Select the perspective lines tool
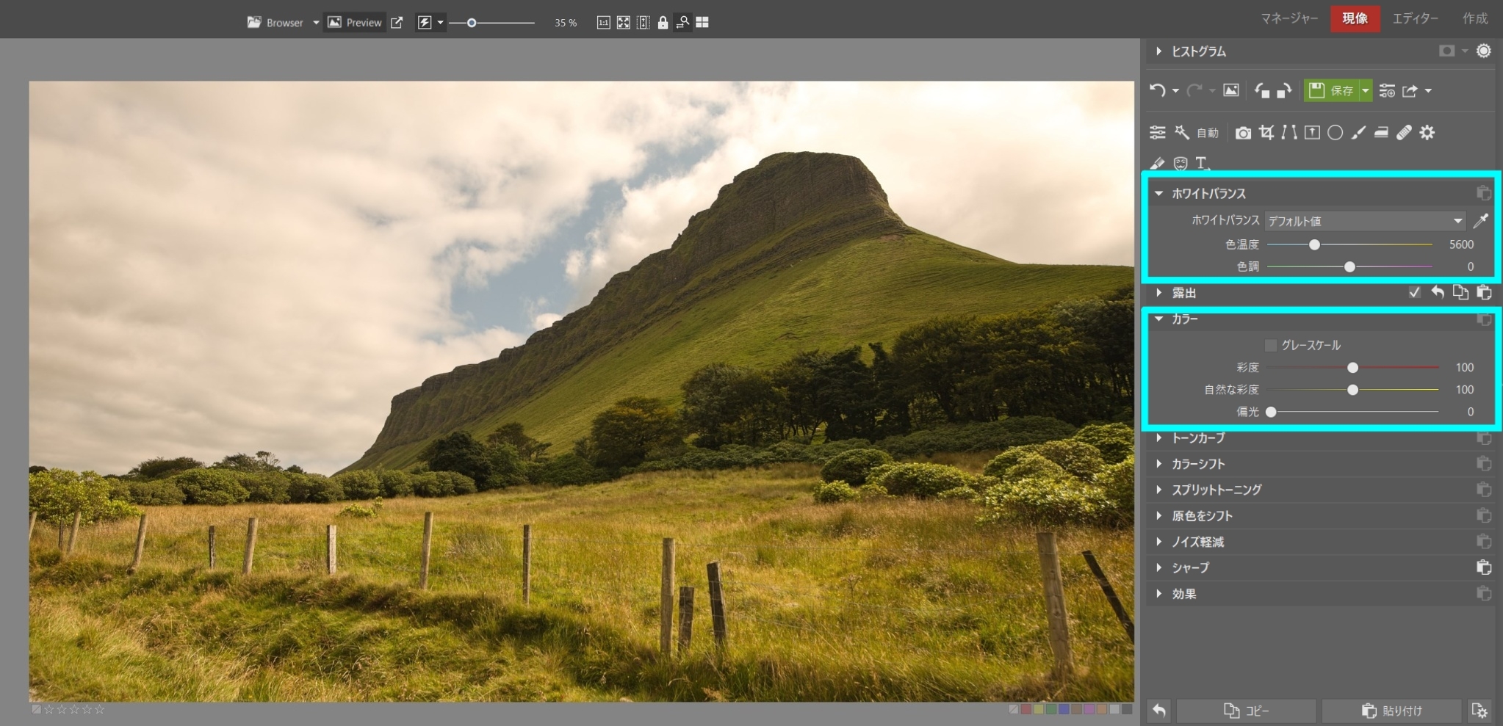The height and width of the screenshot is (726, 1503). pos(1289,132)
